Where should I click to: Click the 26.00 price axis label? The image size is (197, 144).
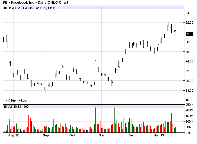(x=189, y=52)
